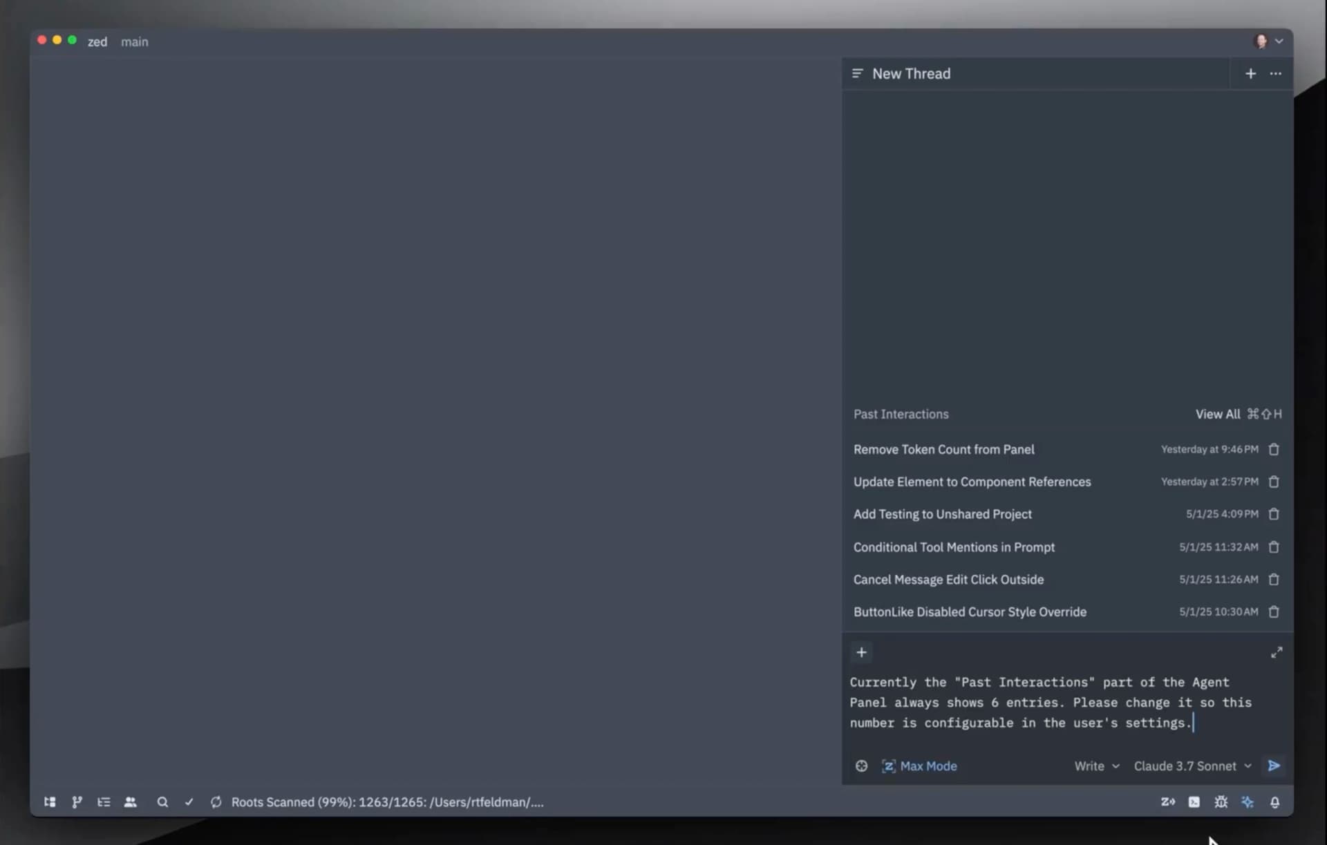Open the git branch icon in the status bar

76,802
